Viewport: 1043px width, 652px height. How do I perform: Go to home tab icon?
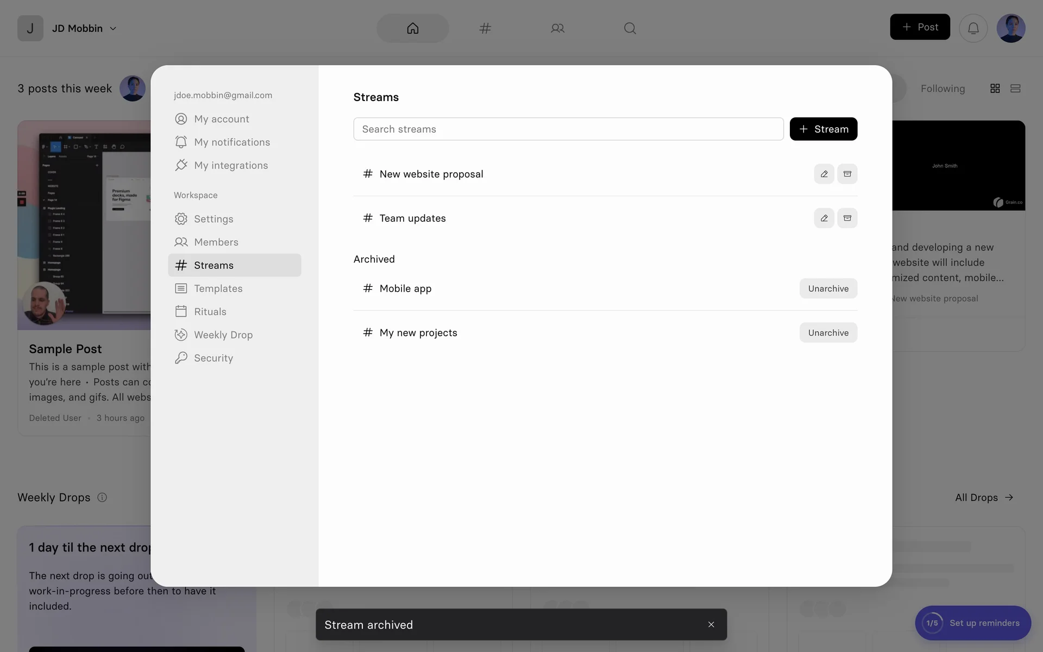[413, 28]
